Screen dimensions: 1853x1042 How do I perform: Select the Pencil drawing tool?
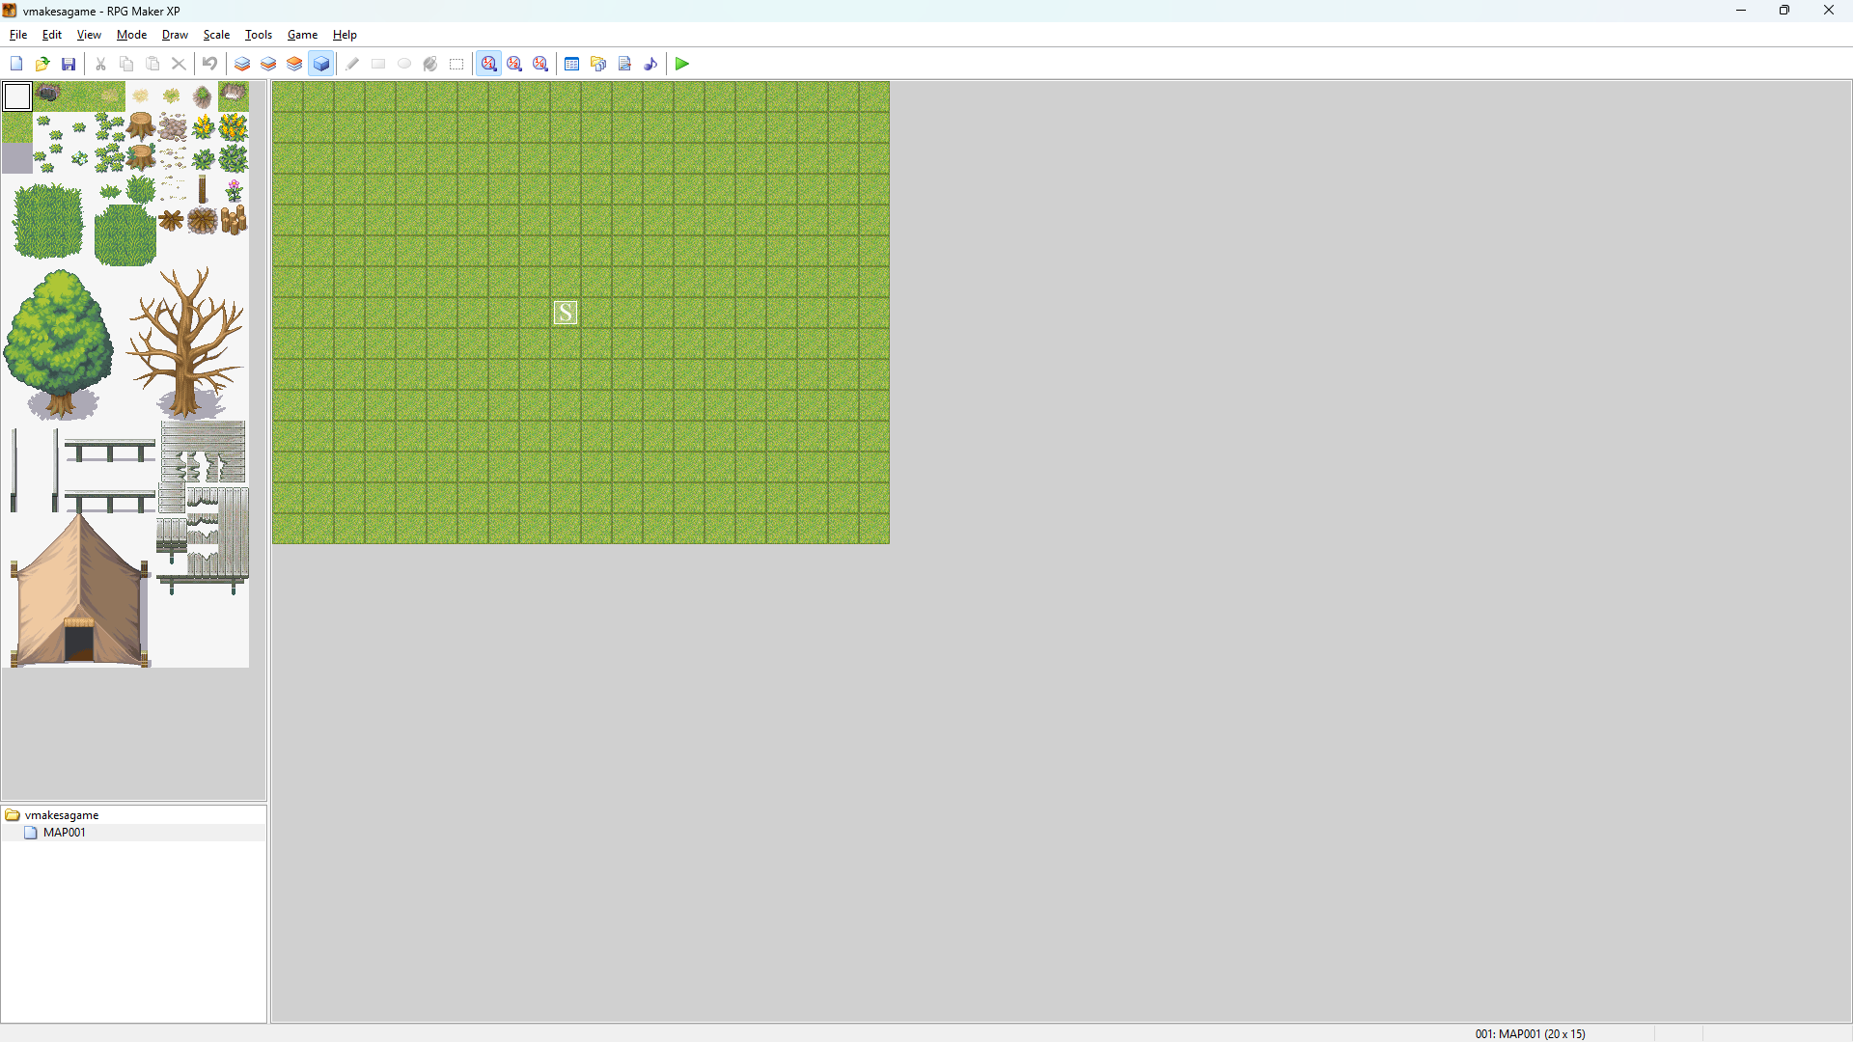352,64
